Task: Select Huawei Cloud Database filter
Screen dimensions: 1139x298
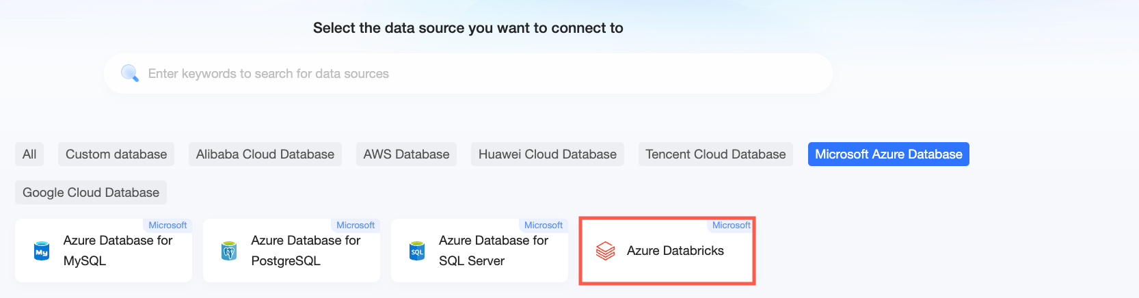Action: point(548,154)
